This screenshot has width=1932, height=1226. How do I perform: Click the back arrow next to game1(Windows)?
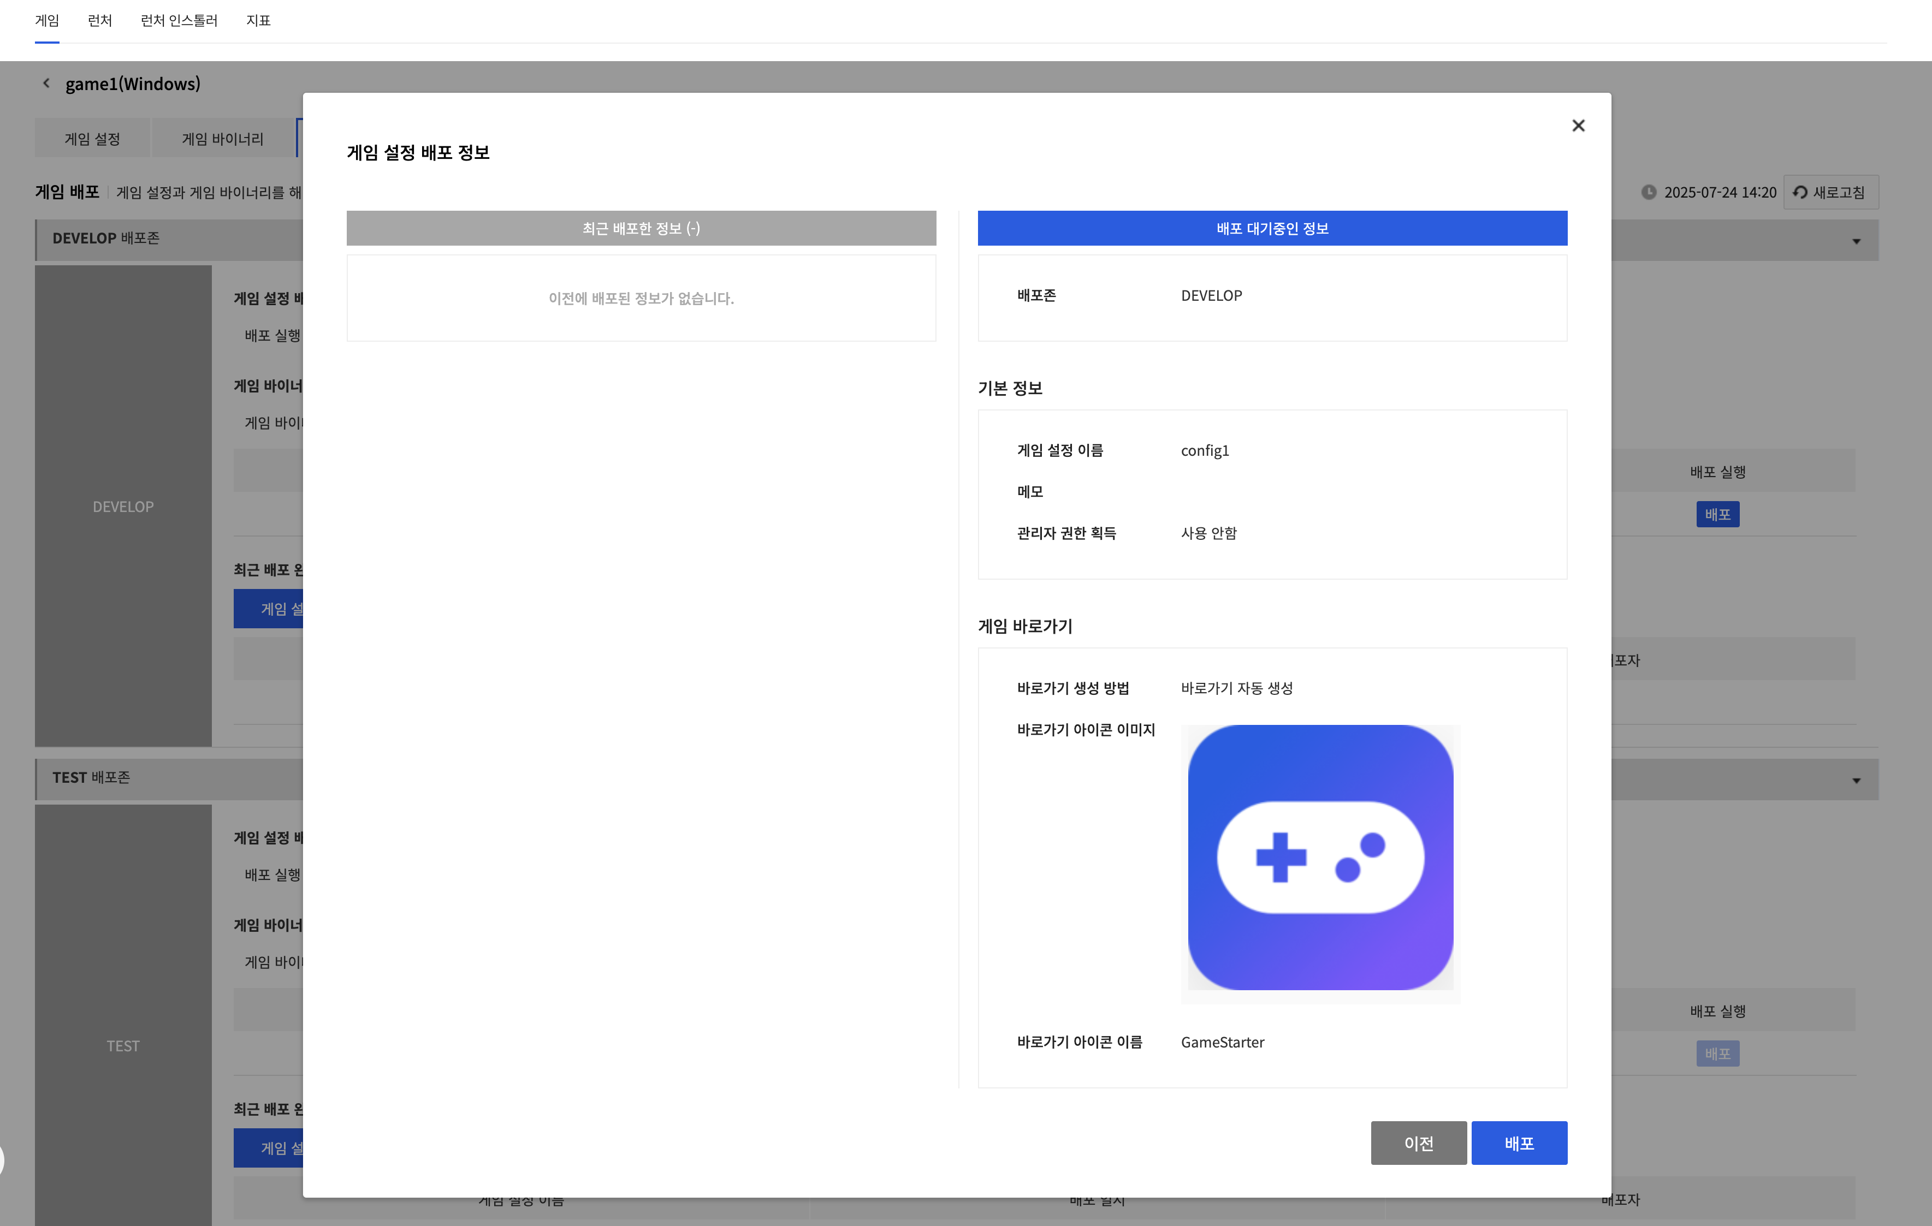click(46, 84)
